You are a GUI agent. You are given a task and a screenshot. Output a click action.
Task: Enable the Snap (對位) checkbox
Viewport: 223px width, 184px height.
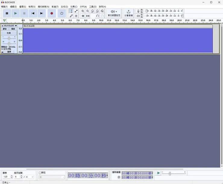click(x=40, y=173)
